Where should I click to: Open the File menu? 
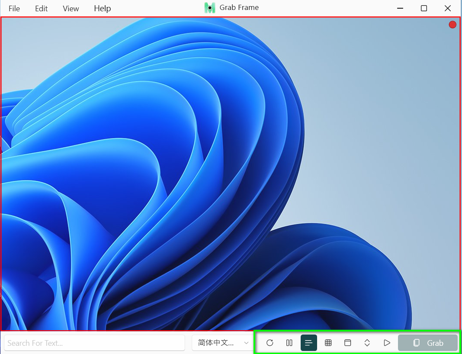coord(14,9)
